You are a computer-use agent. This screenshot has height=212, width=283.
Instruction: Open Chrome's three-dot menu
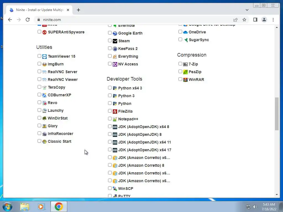pos(273,20)
